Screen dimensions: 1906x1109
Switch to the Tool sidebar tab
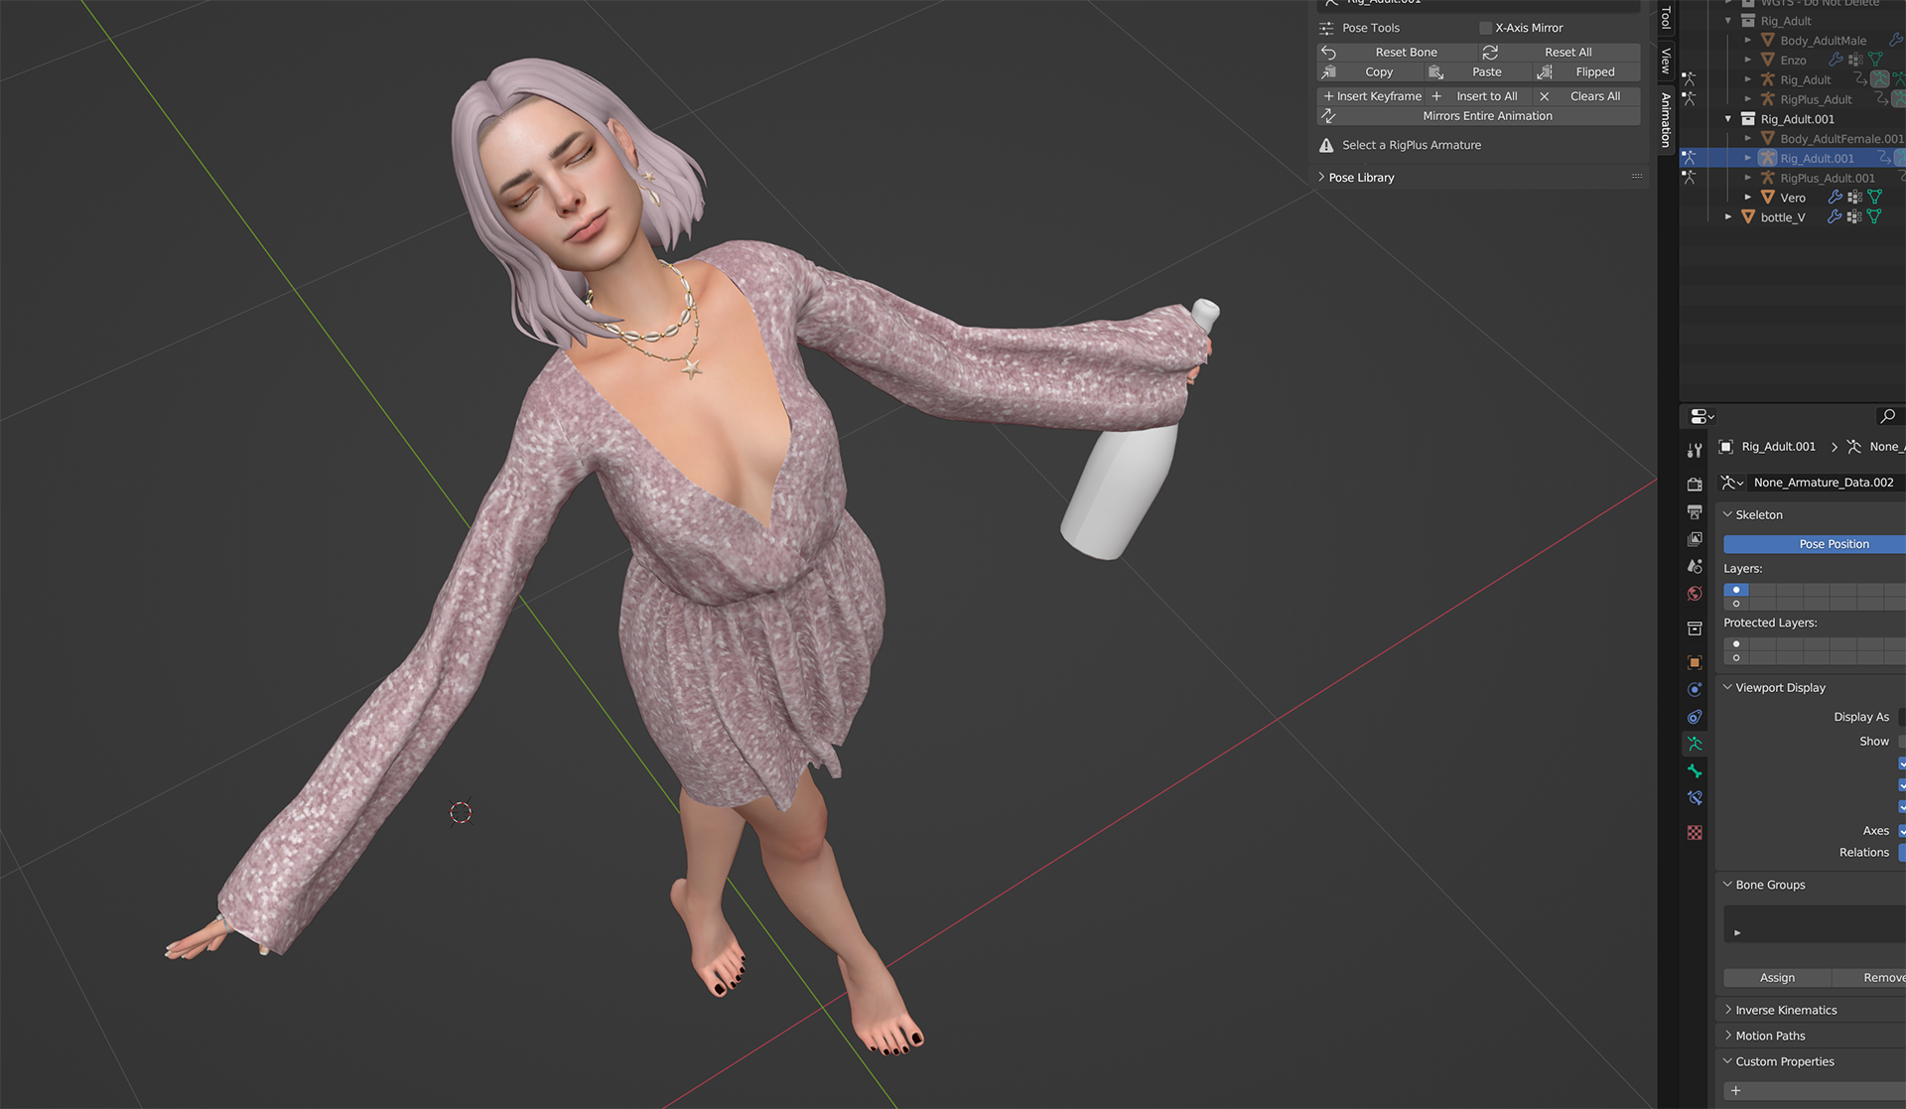click(1666, 17)
